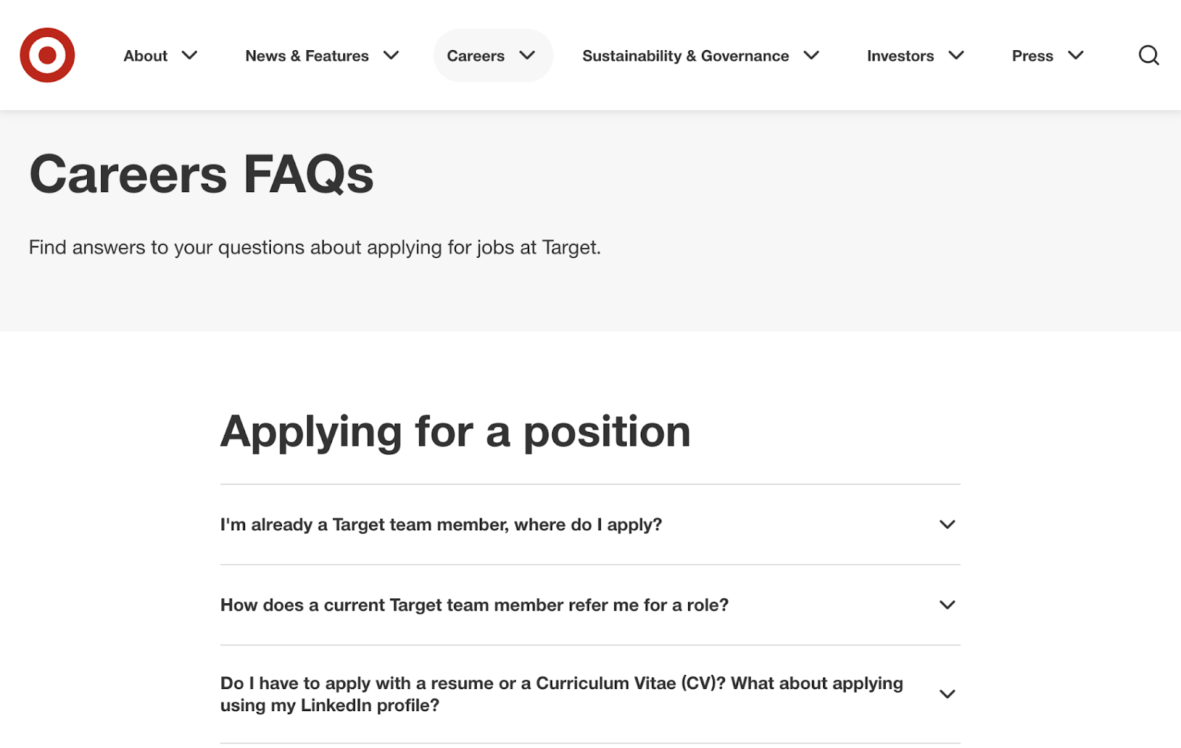Viewport: 1181px width, 748px height.
Task: Select the Careers menu item
Action: point(475,55)
